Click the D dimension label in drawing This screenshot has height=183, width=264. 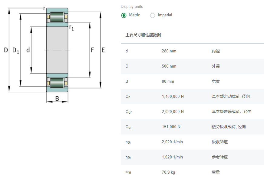coord(6,50)
